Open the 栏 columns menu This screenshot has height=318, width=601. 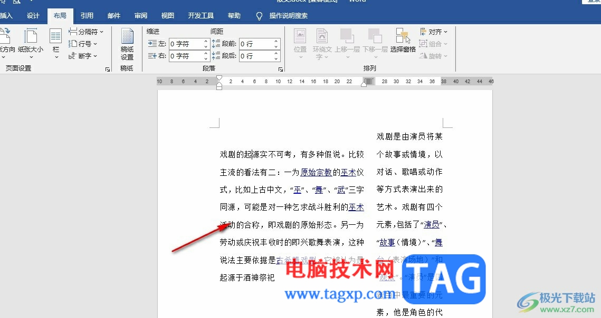55,43
